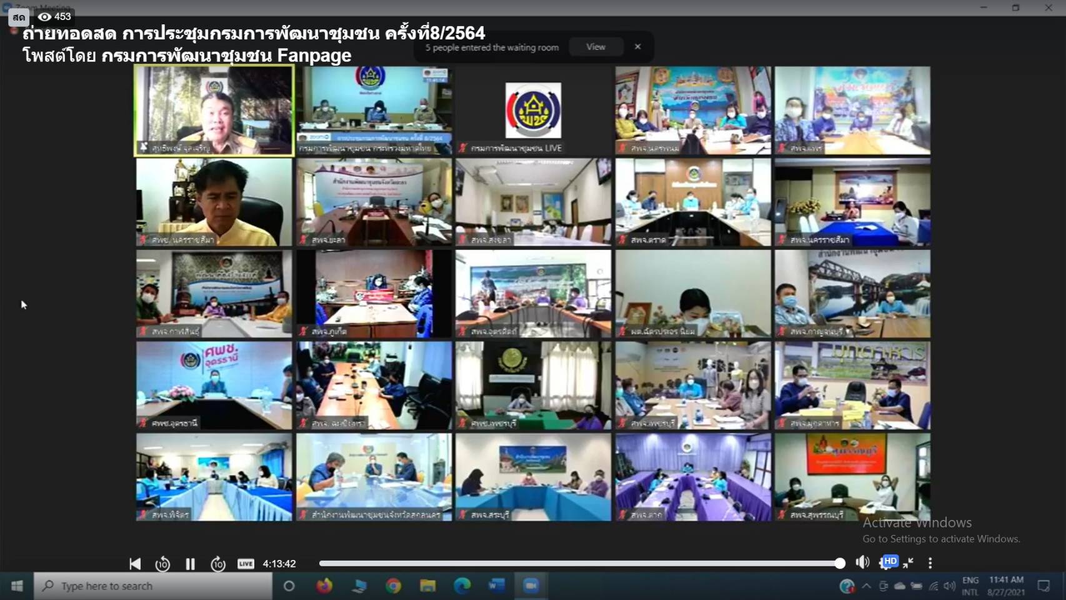Select the สพจ.สระบุรี participant tile
The image size is (1066, 600).
point(533,477)
